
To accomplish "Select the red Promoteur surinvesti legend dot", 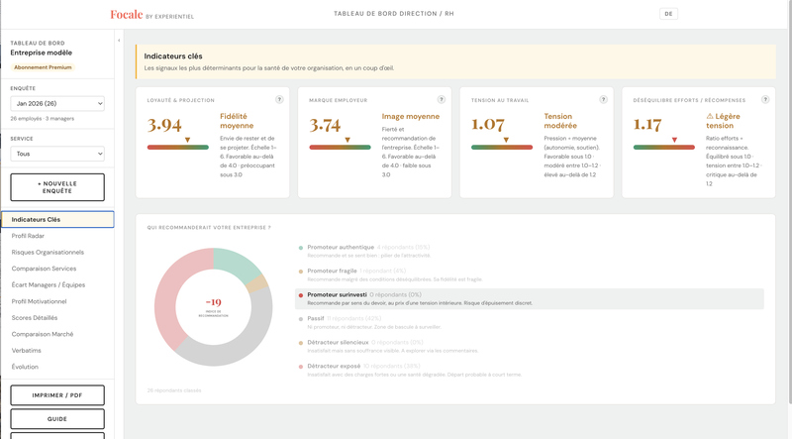I will [x=301, y=295].
